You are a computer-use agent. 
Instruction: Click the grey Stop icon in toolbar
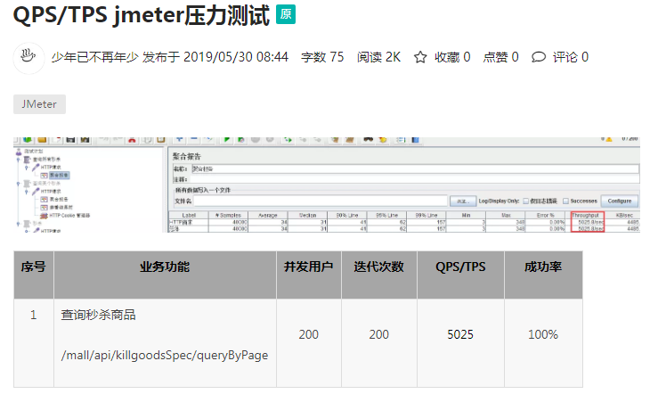256,139
